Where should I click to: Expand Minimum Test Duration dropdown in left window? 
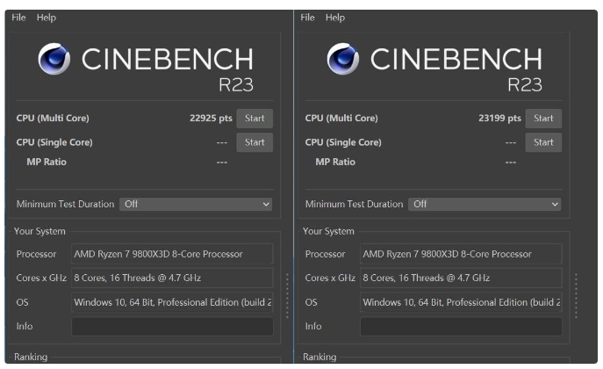click(x=196, y=204)
